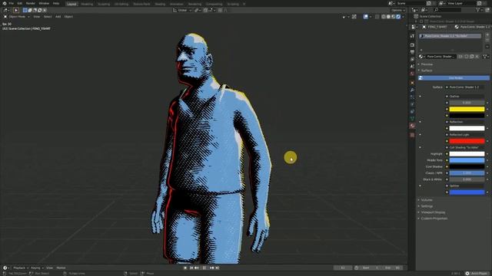Image resolution: width=492 pixels, height=276 pixels.
Task: Toggle X-ray mode icon
Action: 377,17
